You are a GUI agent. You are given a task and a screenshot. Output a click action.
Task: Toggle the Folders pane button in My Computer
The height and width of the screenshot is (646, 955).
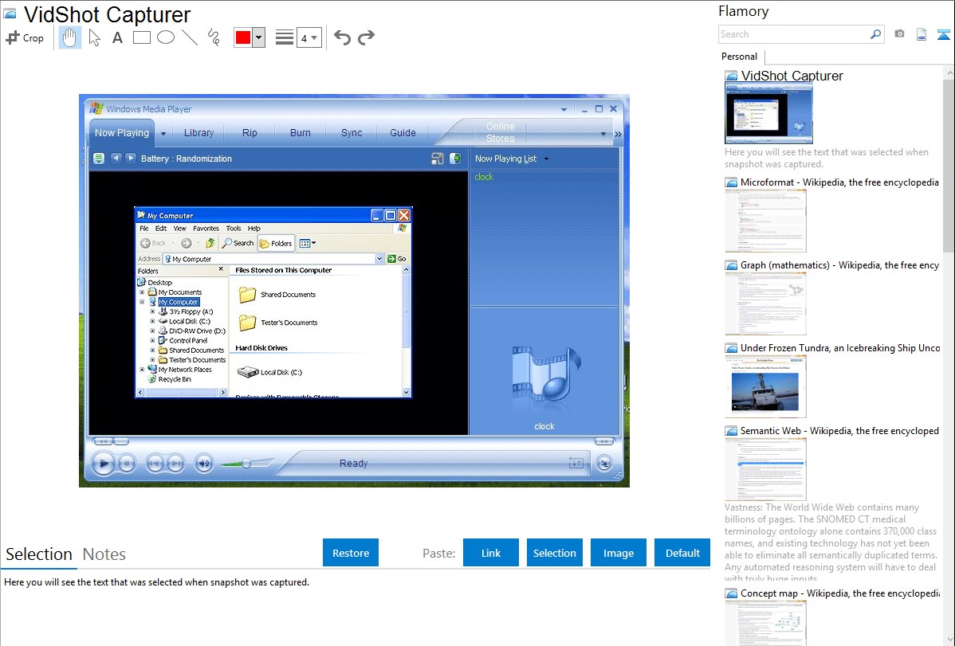pos(276,244)
